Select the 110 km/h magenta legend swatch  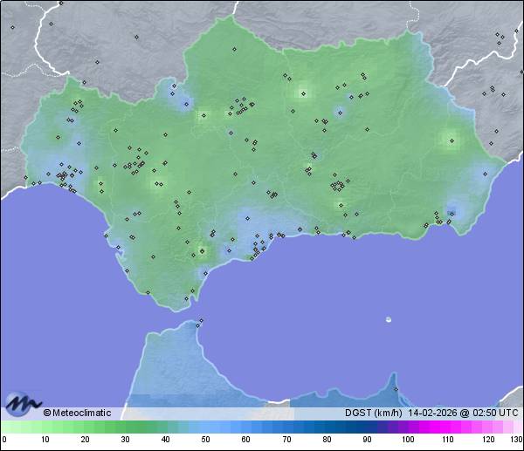coord(447,427)
